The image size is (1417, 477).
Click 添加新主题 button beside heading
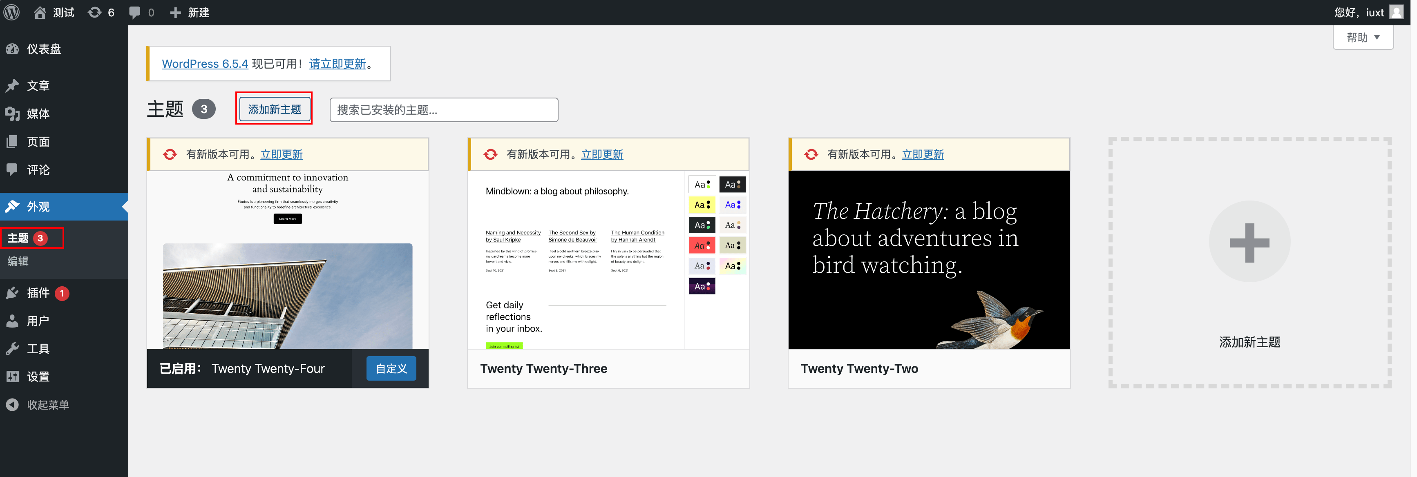pyautogui.click(x=275, y=109)
